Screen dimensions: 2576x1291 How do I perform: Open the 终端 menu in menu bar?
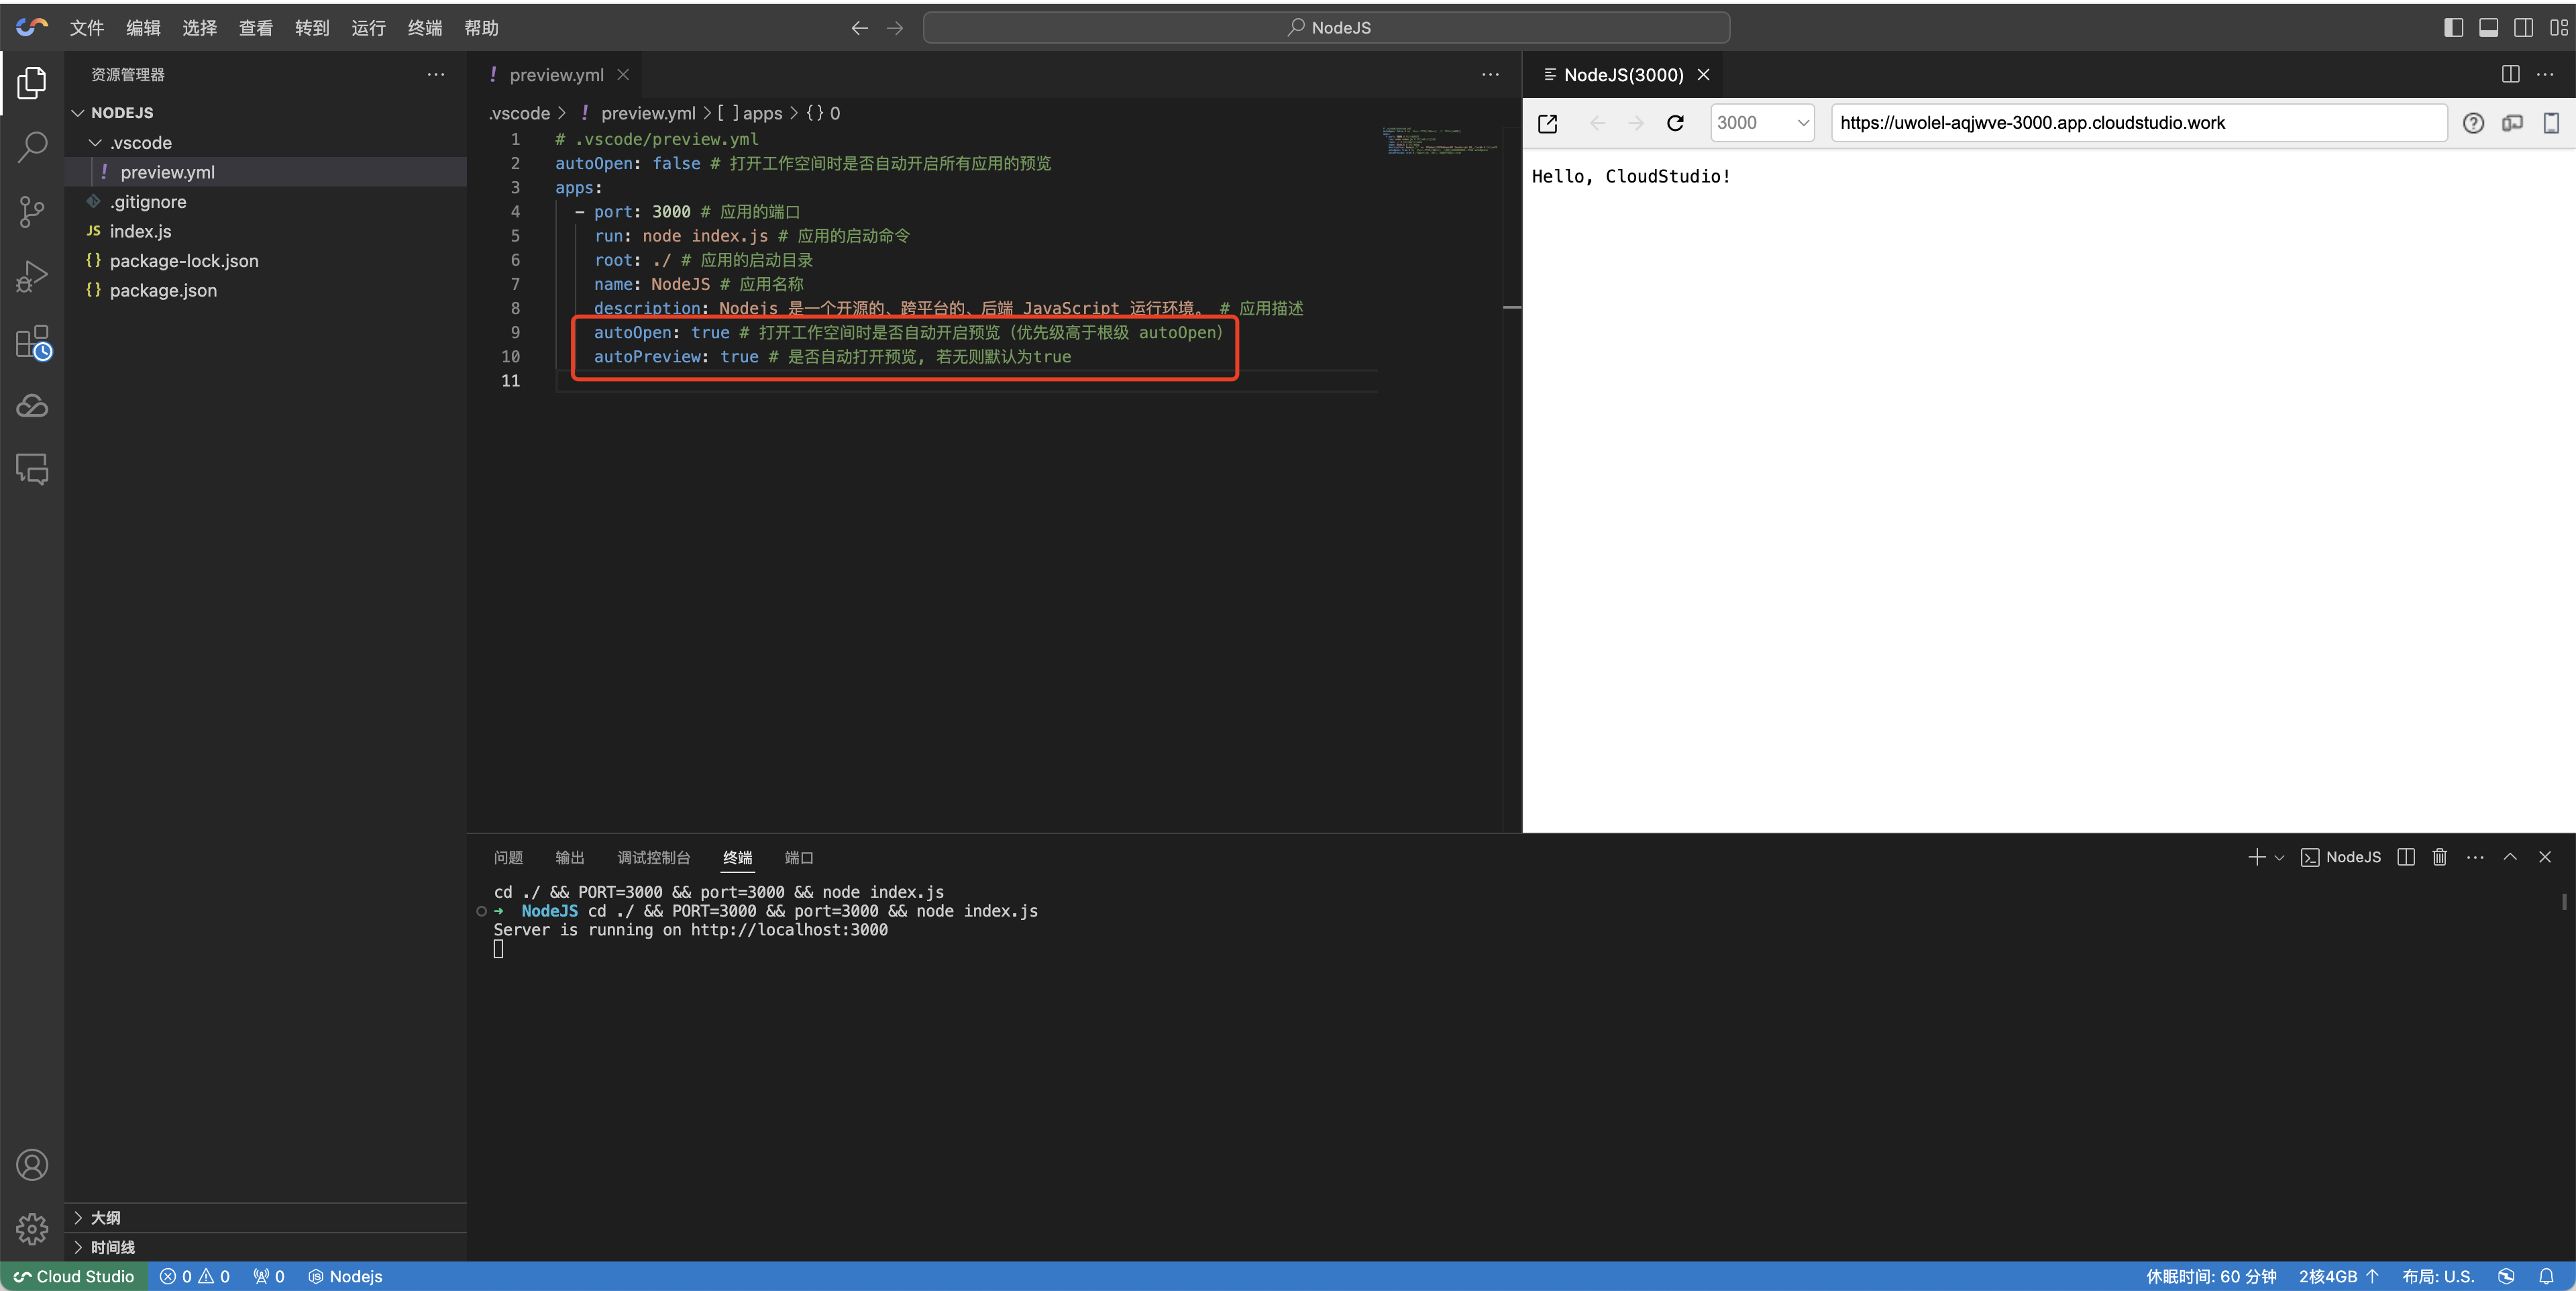(x=424, y=28)
